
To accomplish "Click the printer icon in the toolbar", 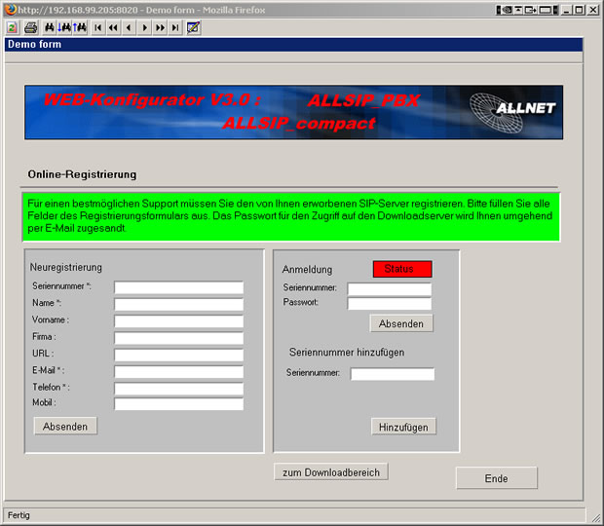I will tap(30, 27).
